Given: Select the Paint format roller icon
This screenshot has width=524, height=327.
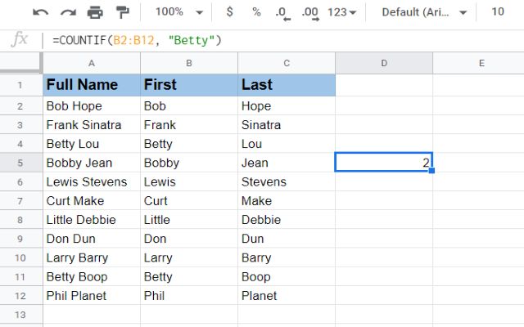Looking at the screenshot, I should pyautogui.click(x=122, y=12).
